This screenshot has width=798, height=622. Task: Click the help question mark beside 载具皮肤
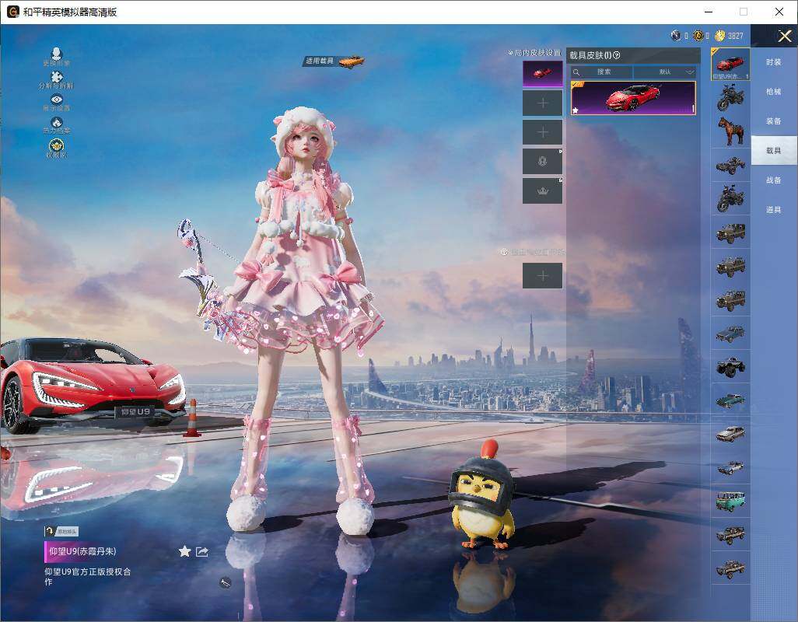[x=617, y=55]
